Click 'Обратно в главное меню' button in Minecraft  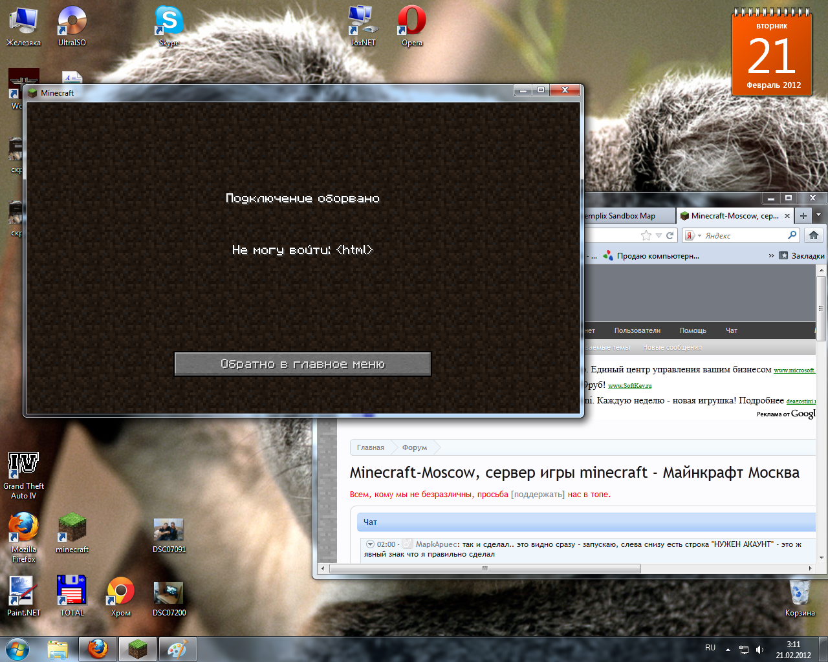click(x=302, y=364)
